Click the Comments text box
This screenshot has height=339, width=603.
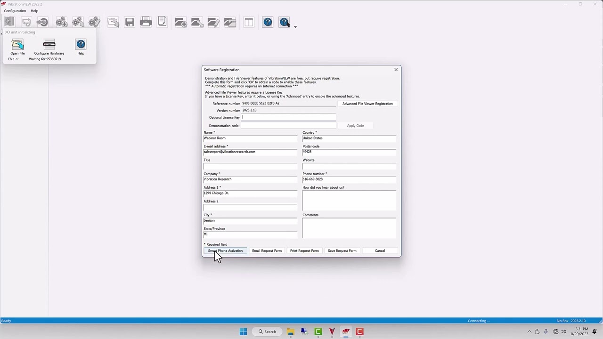(349, 228)
